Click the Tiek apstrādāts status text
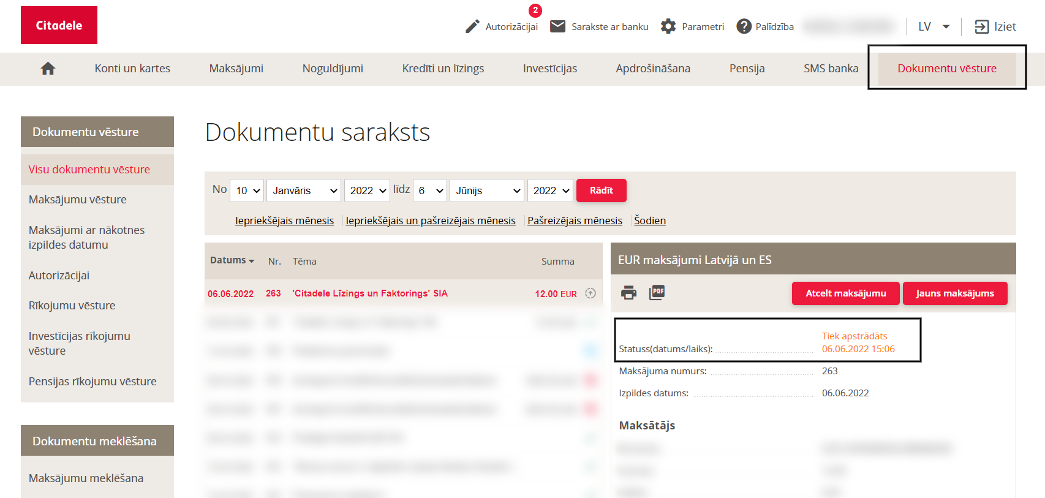Screen dimensions: 1045x498 click(854, 336)
